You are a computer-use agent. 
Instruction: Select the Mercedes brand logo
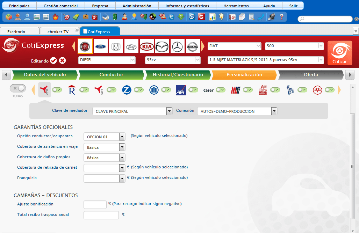coord(178,46)
